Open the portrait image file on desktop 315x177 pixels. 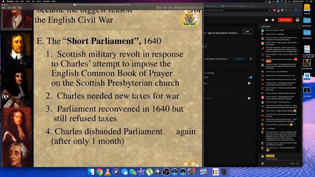coord(307,63)
